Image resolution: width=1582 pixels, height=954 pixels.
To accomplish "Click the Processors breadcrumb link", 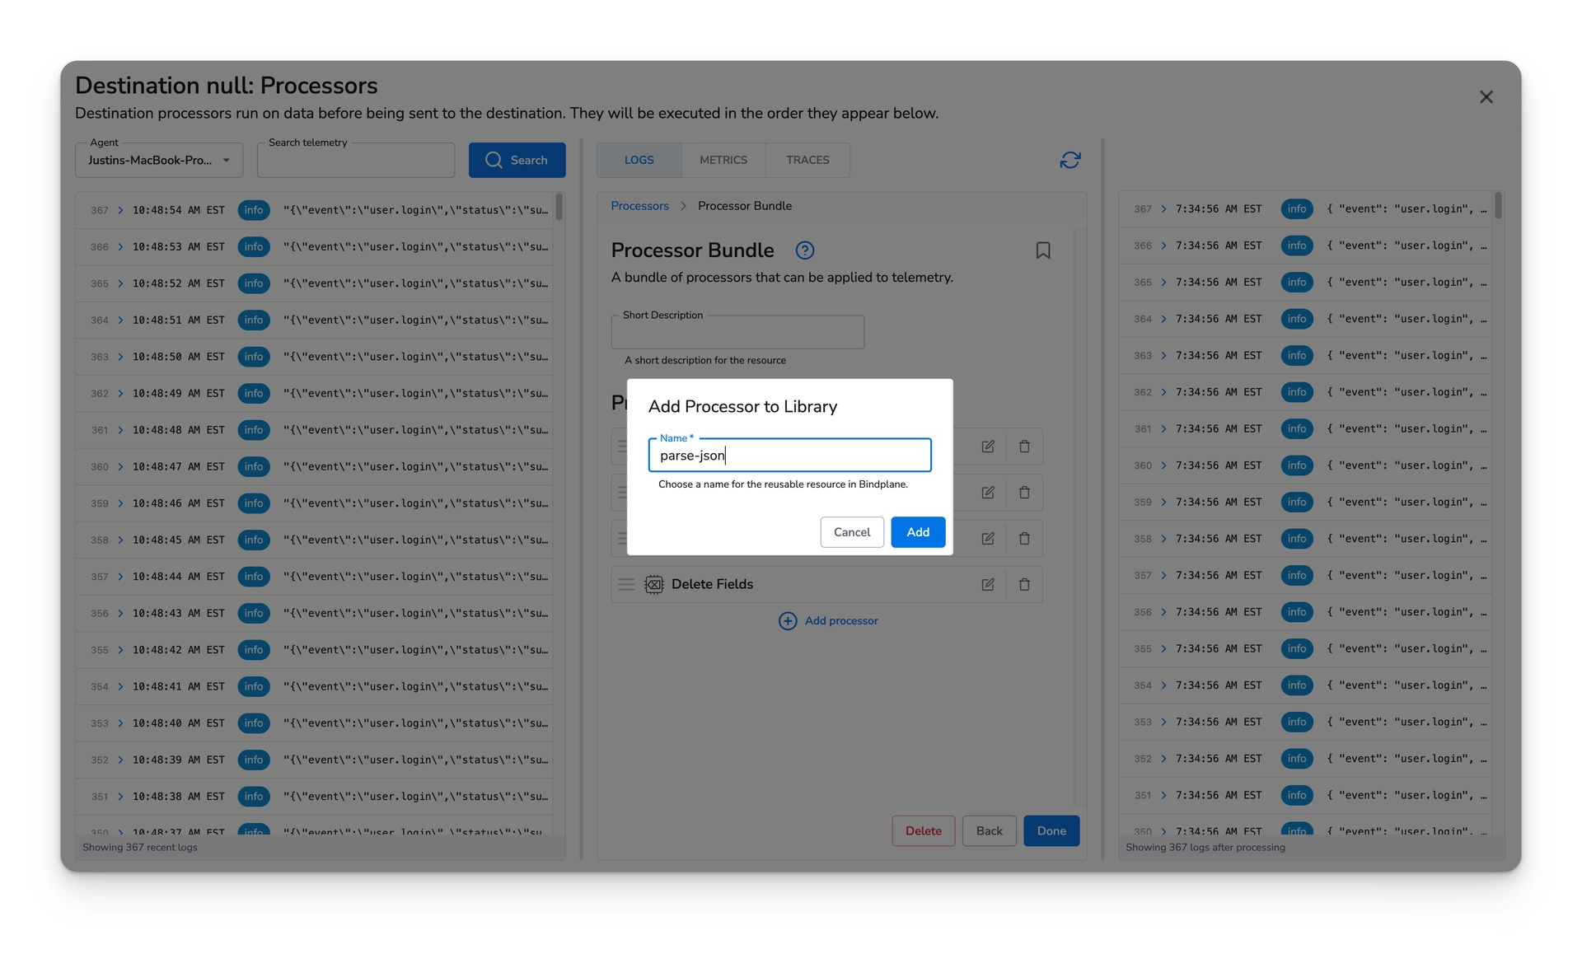I will pos(639,206).
